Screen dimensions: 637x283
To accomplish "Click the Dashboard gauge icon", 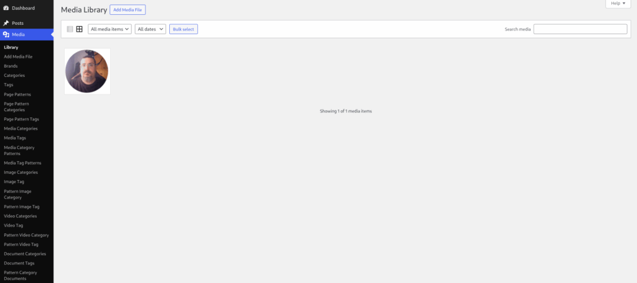I will [x=6, y=8].
